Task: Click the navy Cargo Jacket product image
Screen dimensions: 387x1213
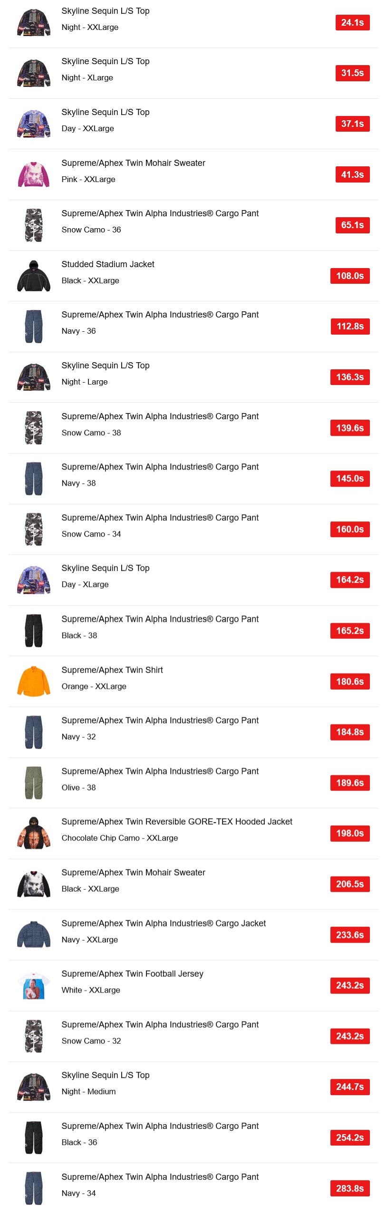Action: (x=34, y=934)
